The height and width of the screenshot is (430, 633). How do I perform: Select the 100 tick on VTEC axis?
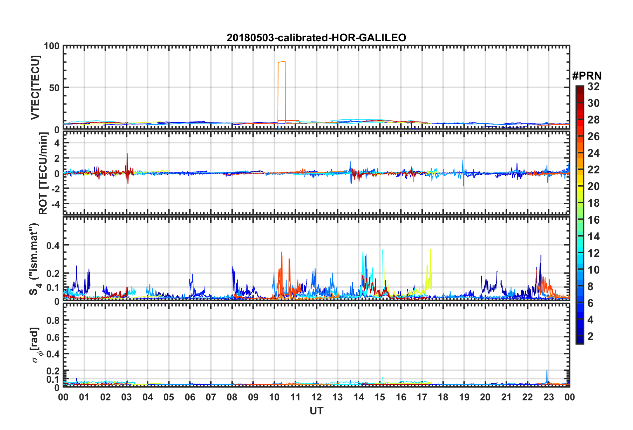52,46
